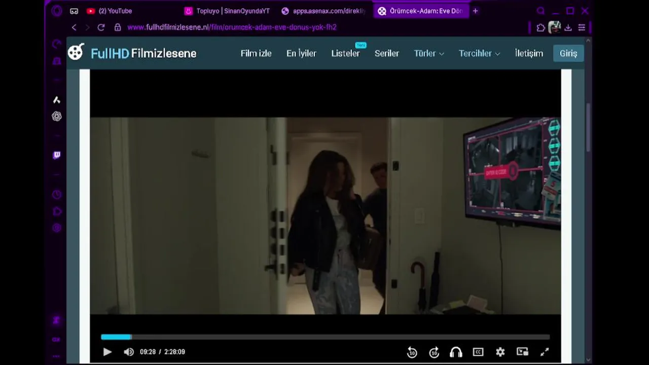Open the Seriler menu item
The height and width of the screenshot is (365, 649).
point(387,53)
